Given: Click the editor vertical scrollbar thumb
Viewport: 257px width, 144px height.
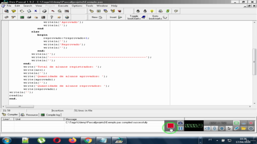Looking at the screenshot, I should pos(254,62).
